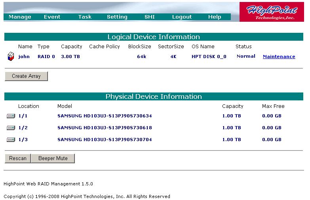Click the copyright notice text
Screen dimensions: 310x200
tap(87, 197)
